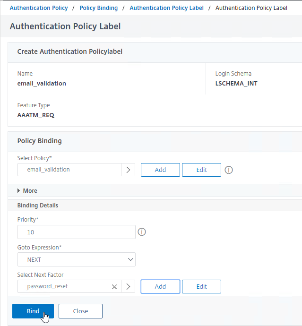Open the Goto Expression dropdown

coord(77,259)
